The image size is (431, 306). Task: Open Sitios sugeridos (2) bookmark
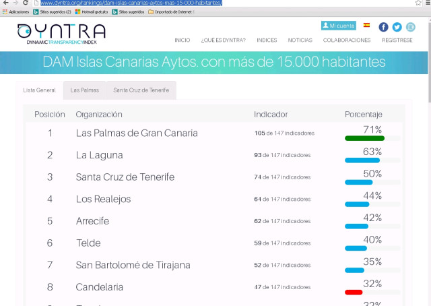53,12
